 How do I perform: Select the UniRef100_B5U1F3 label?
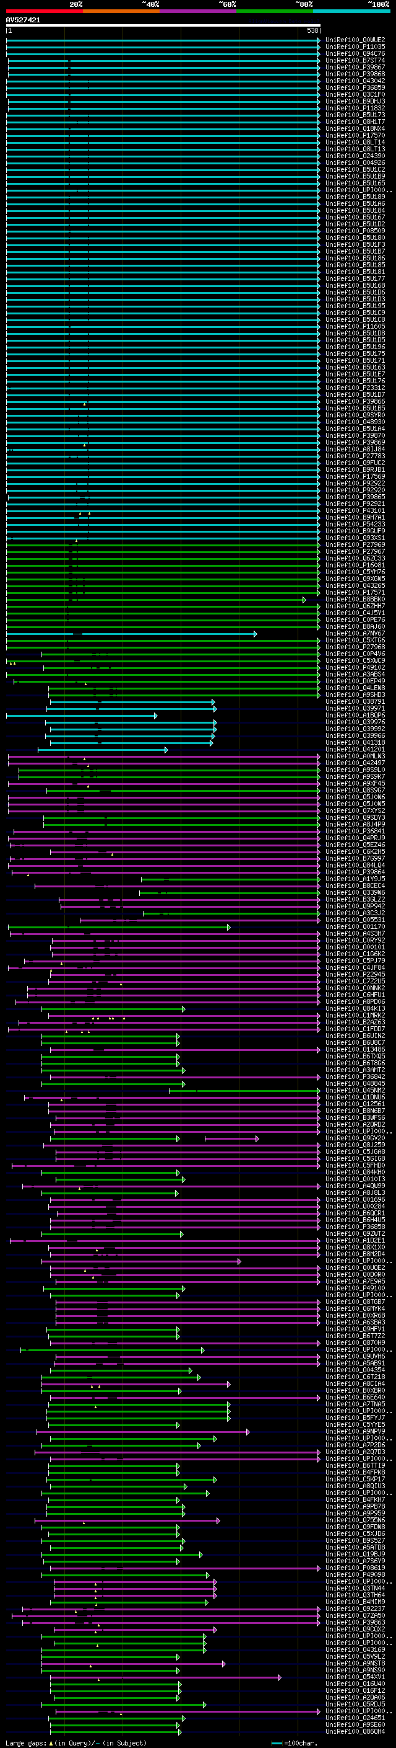click(x=355, y=244)
